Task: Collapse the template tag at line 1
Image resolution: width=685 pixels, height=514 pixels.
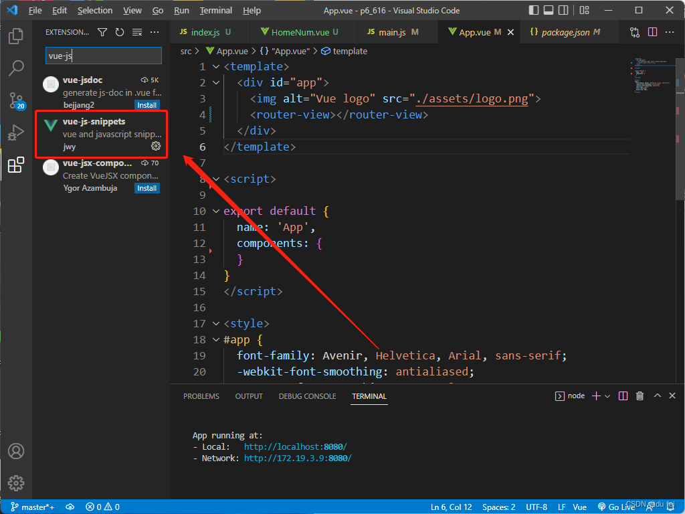Action: coord(216,67)
